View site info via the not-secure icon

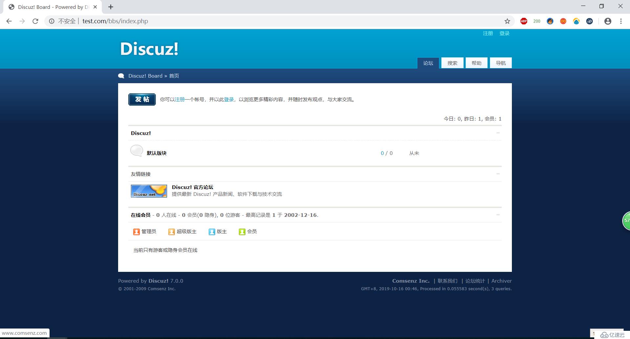(52, 21)
